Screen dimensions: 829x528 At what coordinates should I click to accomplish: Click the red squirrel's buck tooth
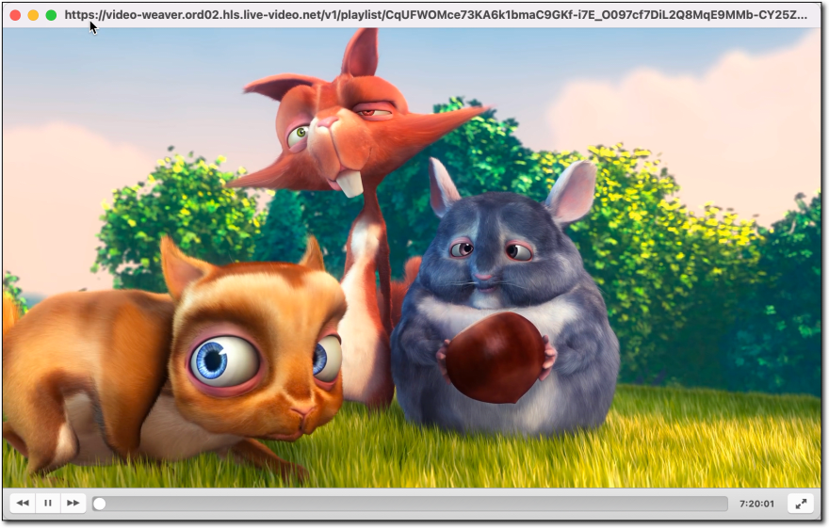[x=350, y=182]
